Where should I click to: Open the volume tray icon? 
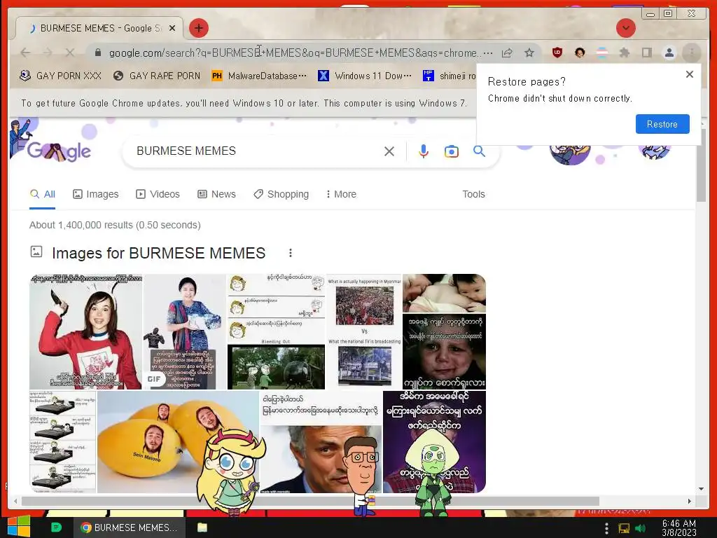pos(641,528)
